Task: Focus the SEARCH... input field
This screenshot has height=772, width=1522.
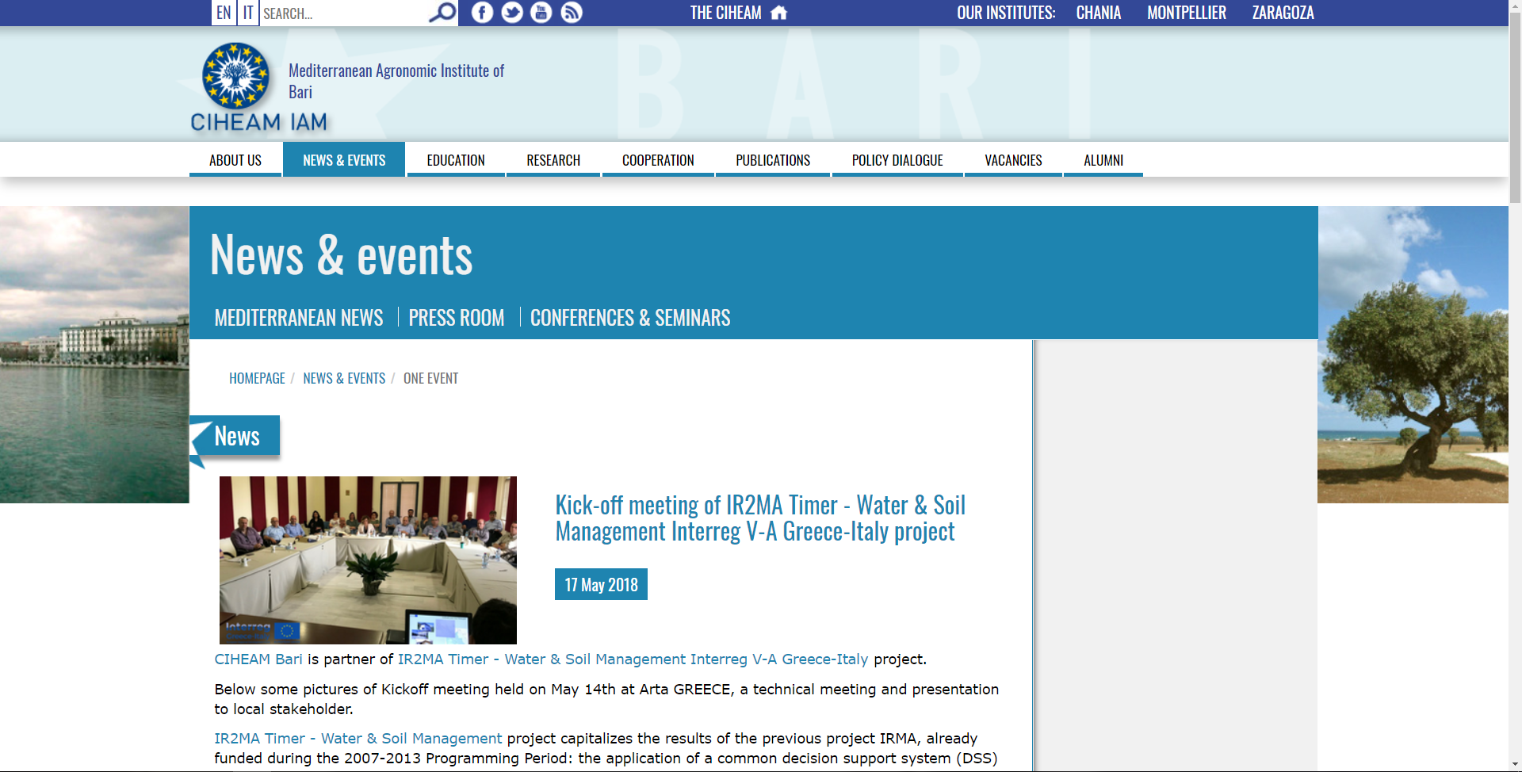Action: (x=345, y=13)
